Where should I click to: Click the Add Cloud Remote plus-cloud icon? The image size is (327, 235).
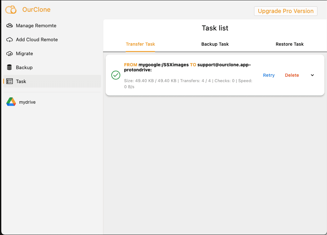click(10, 40)
